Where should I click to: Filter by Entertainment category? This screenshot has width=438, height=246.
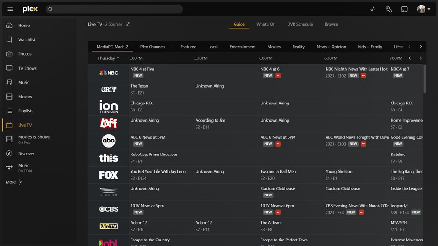click(242, 47)
